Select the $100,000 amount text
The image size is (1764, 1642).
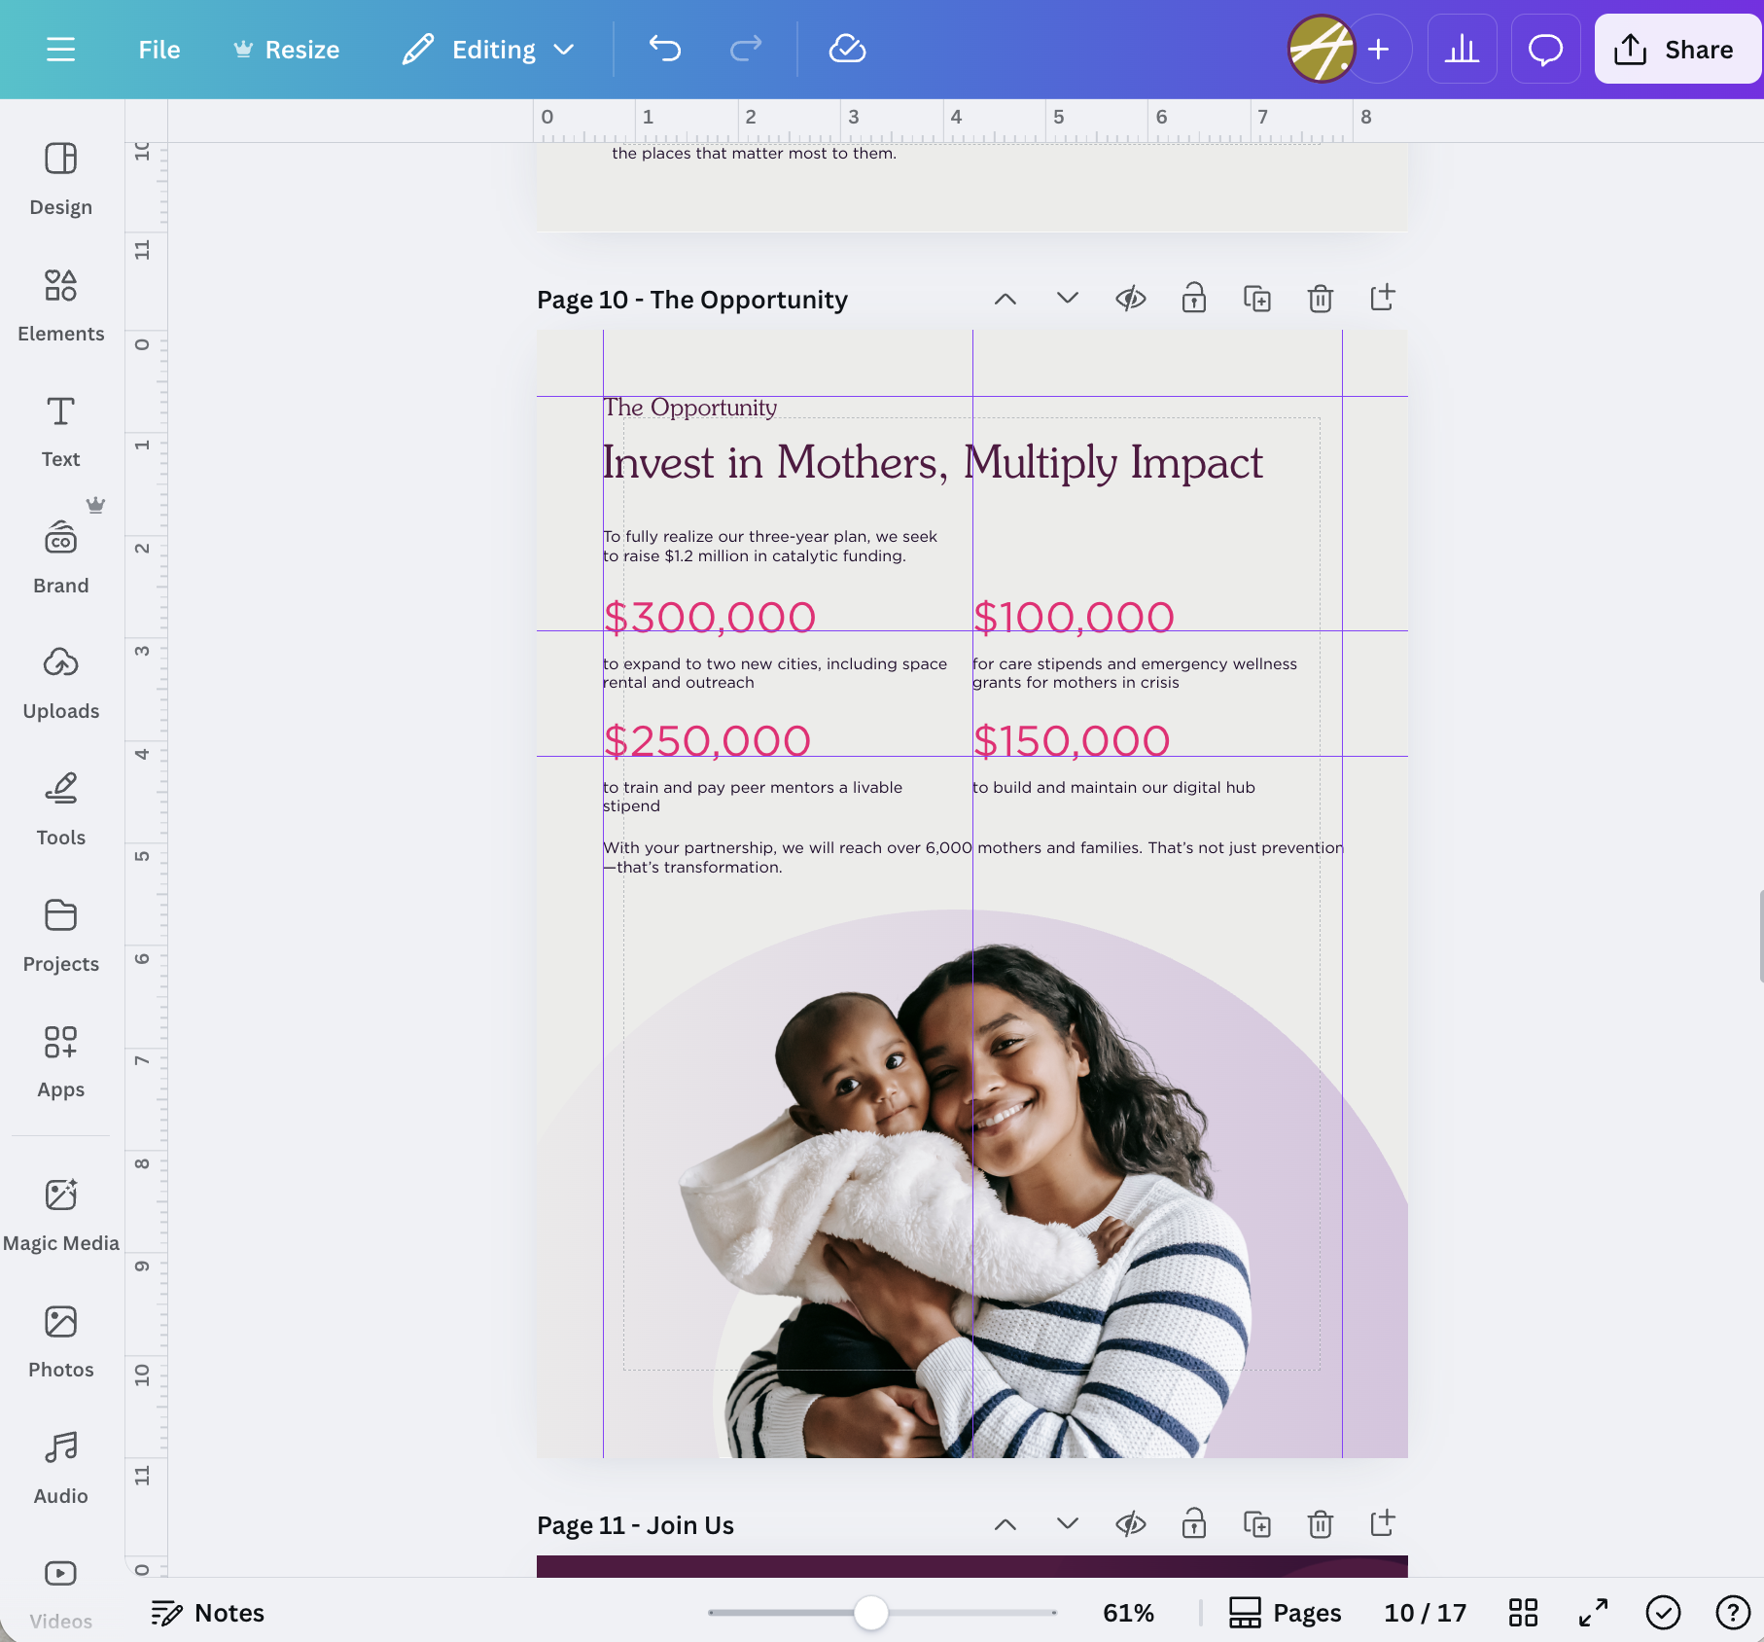pos(1074,618)
